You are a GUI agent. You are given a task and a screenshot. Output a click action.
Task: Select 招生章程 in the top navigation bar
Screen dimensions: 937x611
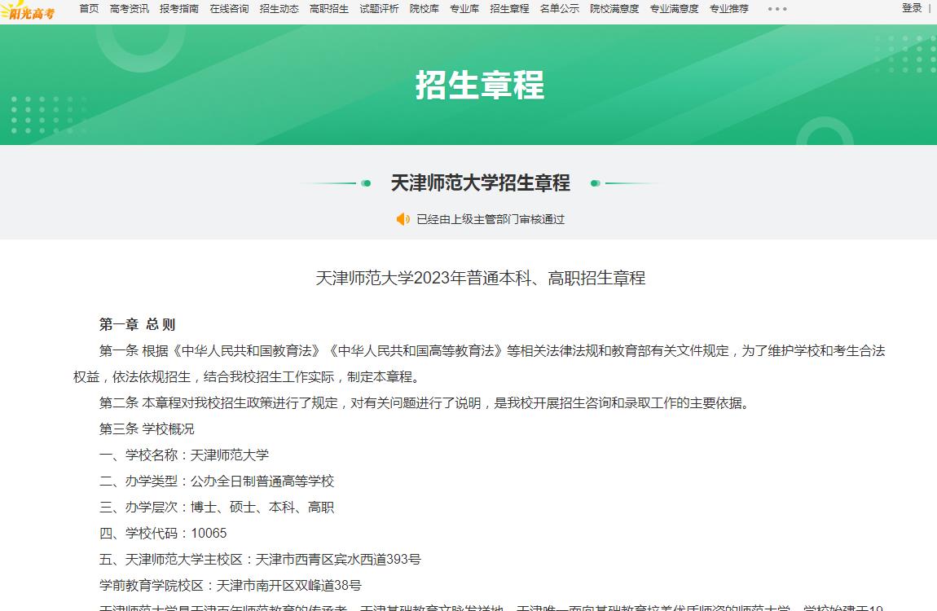pos(509,8)
